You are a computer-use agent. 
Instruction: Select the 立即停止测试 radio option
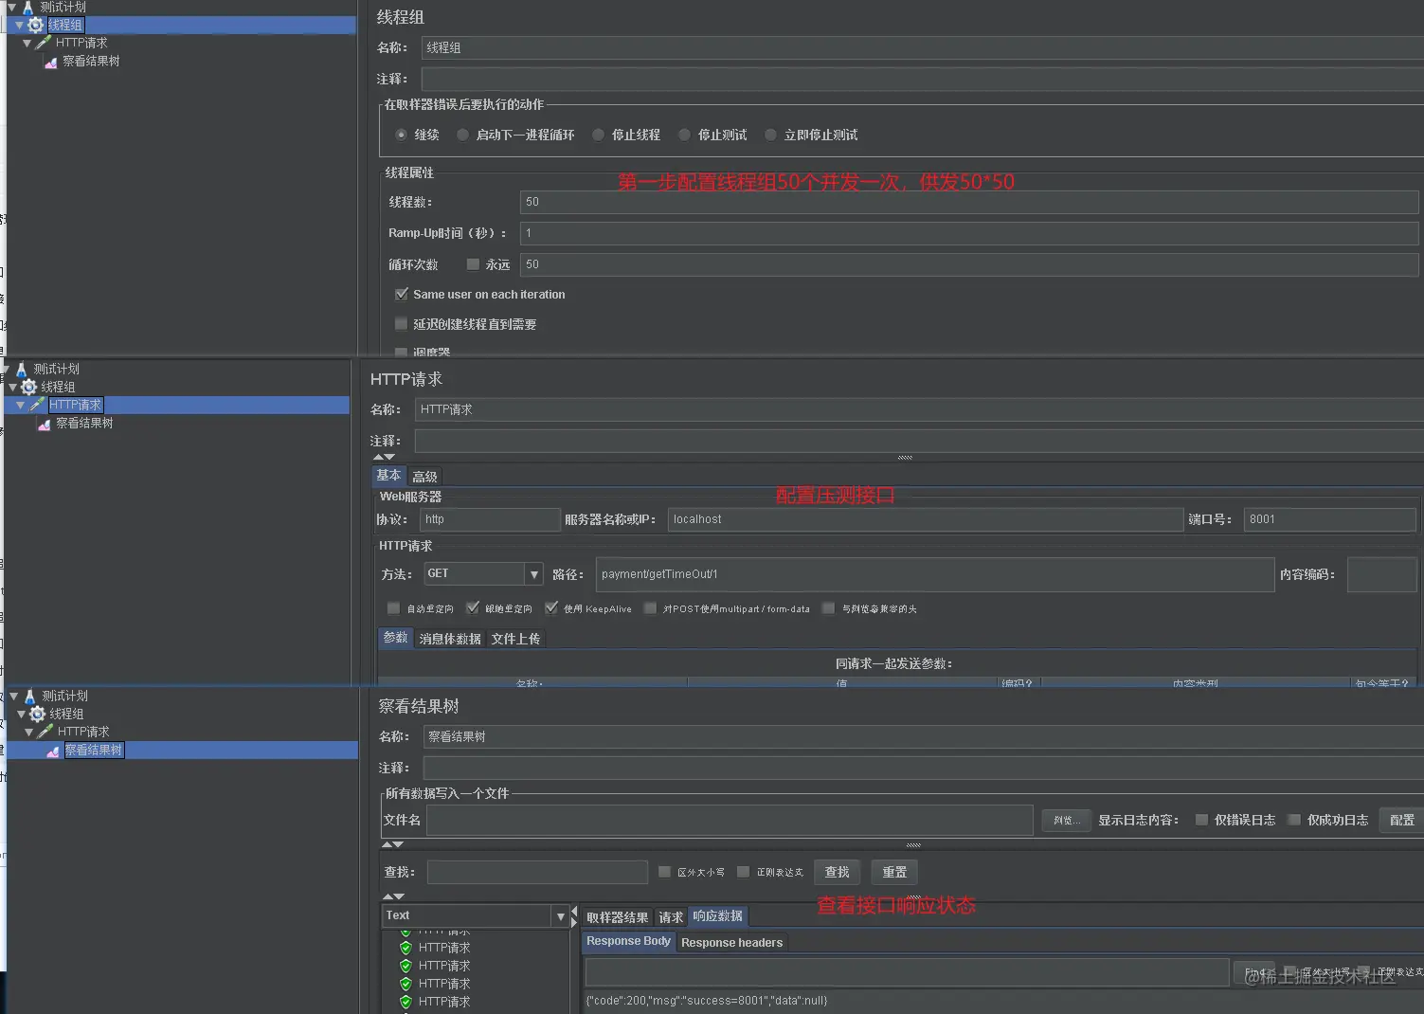pyautogui.click(x=770, y=135)
